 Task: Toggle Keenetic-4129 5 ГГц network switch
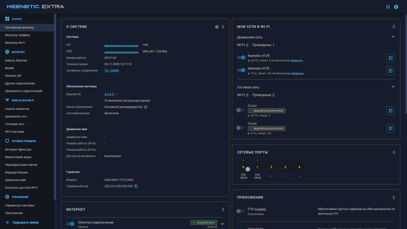pos(241,70)
